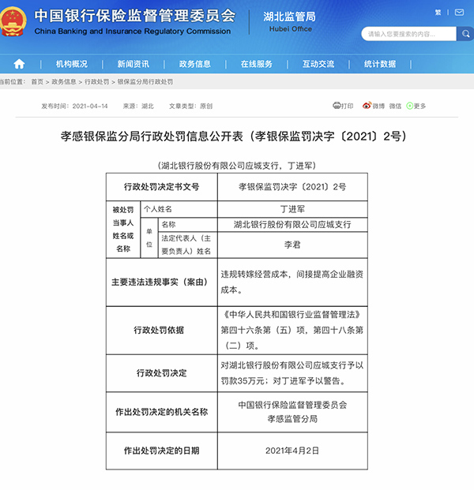Open the 机构概况 menu
Viewport: 474px width, 490px height.
pos(72,64)
